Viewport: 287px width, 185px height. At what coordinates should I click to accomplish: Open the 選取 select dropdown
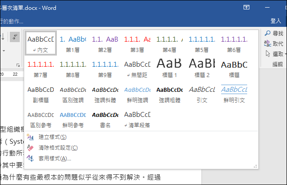(x=275, y=54)
